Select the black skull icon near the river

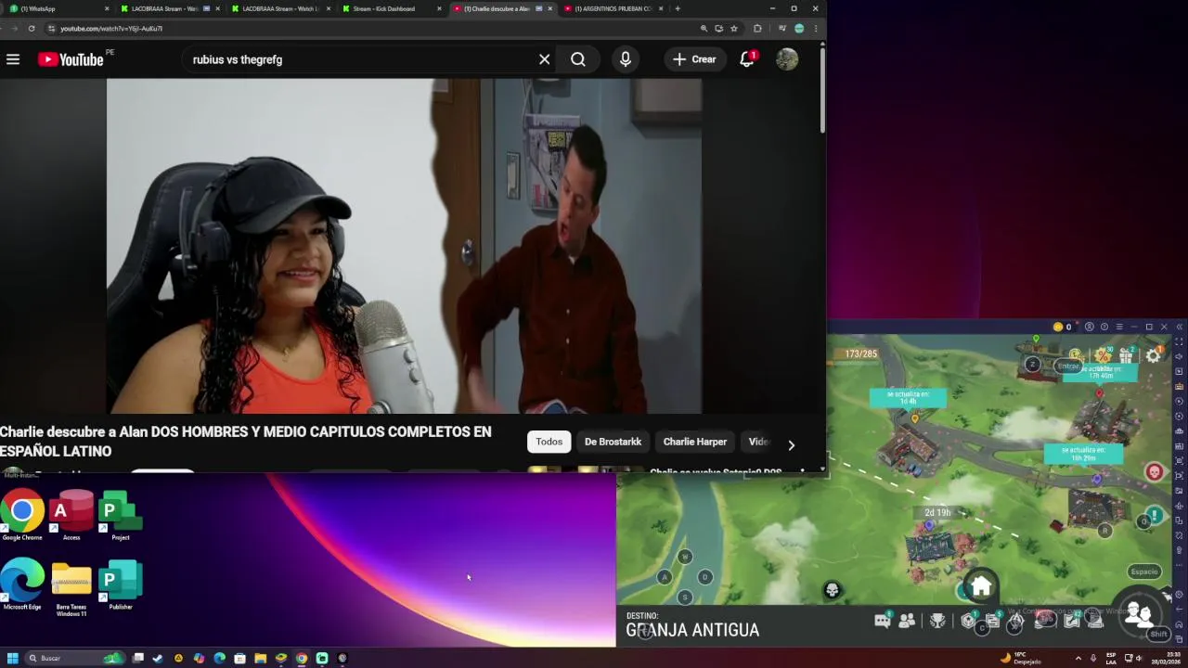tap(833, 590)
